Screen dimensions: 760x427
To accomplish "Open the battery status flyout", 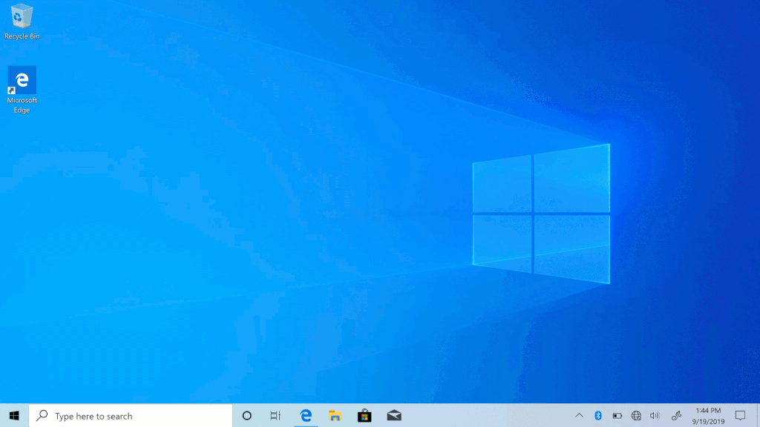I will (x=617, y=416).
